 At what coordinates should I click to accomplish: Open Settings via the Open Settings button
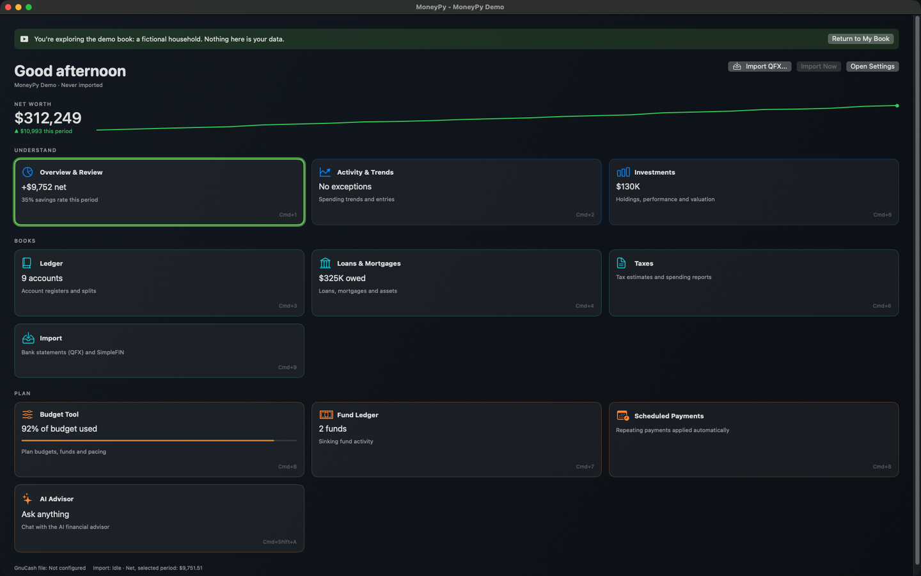pos(872,67)
